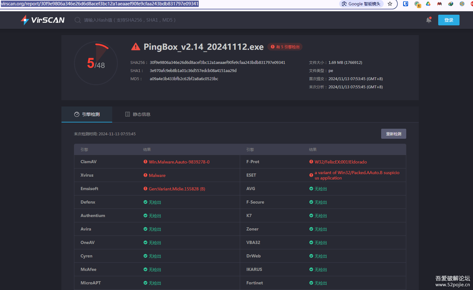Image resolution: width=473 pixels, height=290 pixels.
Task: Click the 有 5 引擎检出 detection badge
Action: (x=285, y=47)
